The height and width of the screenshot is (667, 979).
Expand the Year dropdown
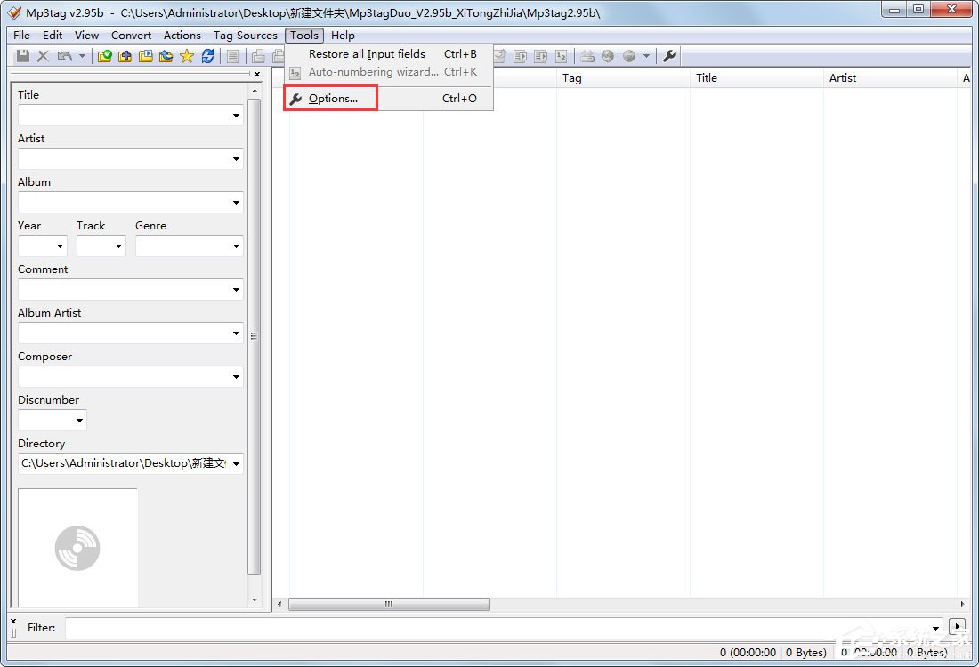(60, 246)
